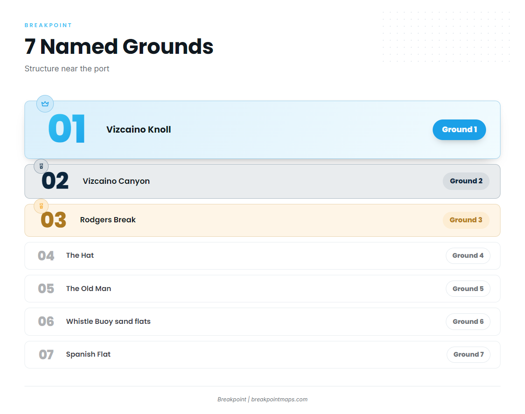Click the large 01 rank number
This screenshot has height=414, width=525.
[x=66, y=130]
